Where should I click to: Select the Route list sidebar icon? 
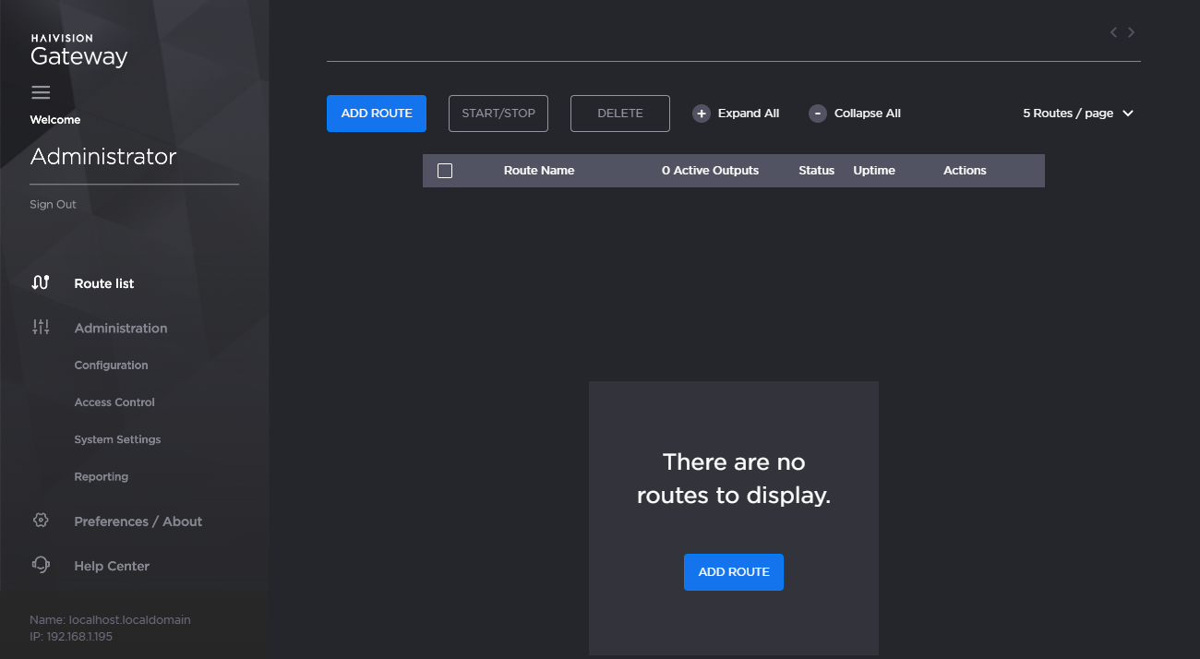click(x=41, y=282)
